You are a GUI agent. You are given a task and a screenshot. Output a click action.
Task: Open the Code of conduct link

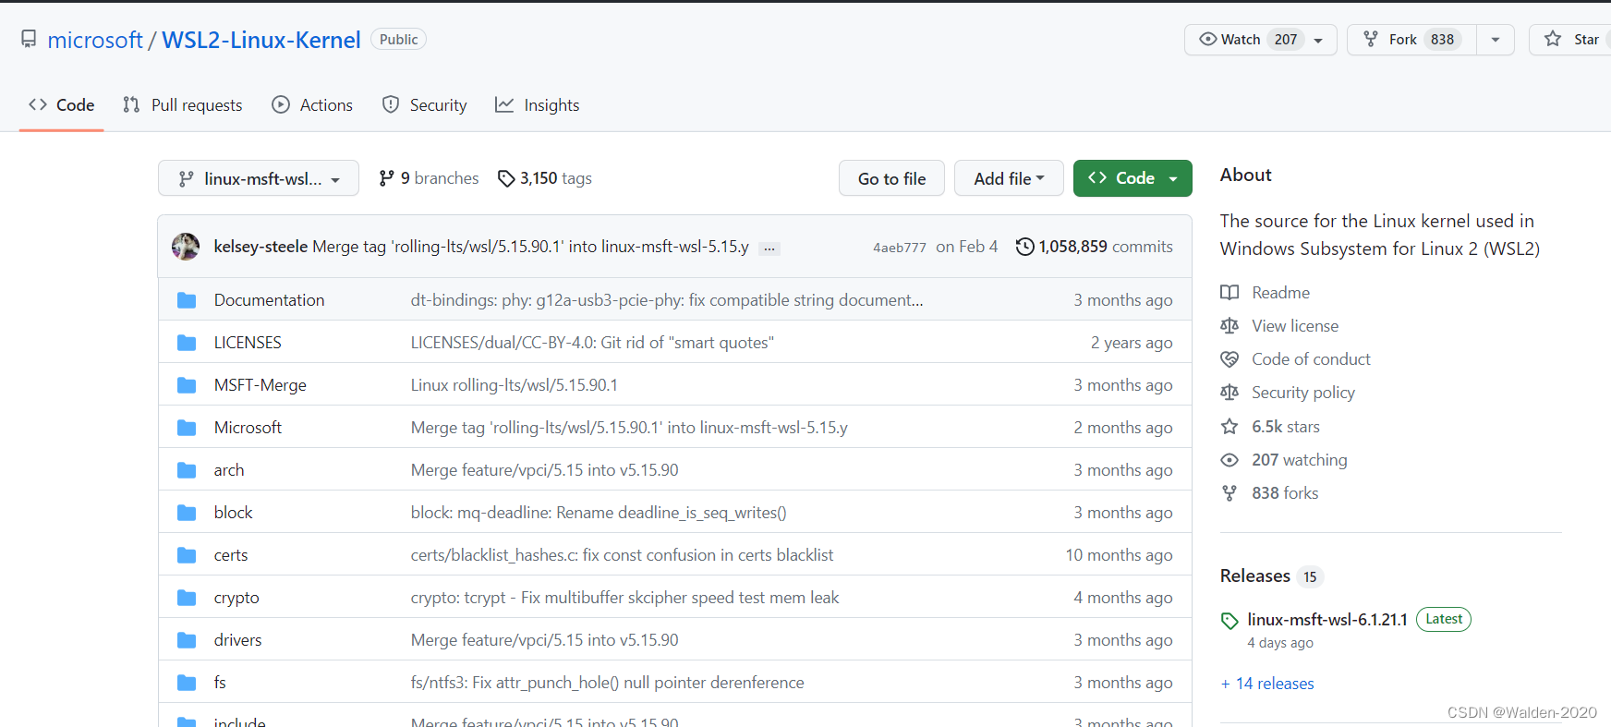point(1311,359)
